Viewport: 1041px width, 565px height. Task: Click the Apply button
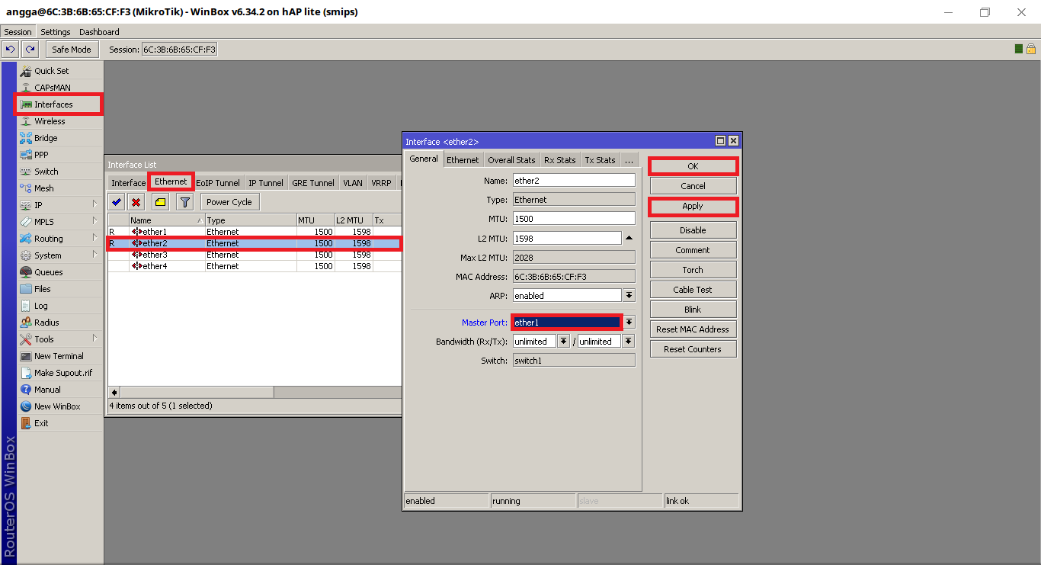tap(693, 206)
